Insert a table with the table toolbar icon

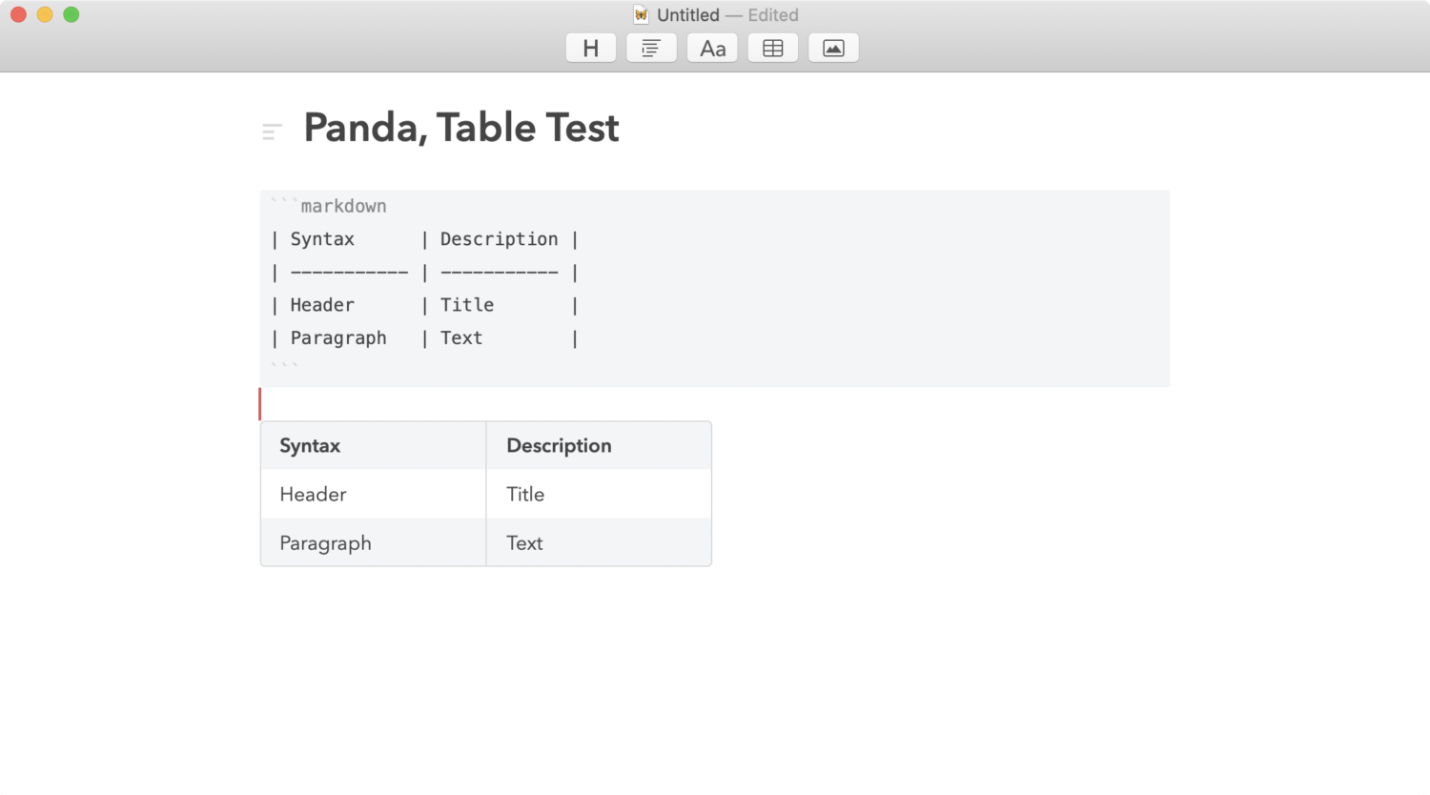point(773,48)
